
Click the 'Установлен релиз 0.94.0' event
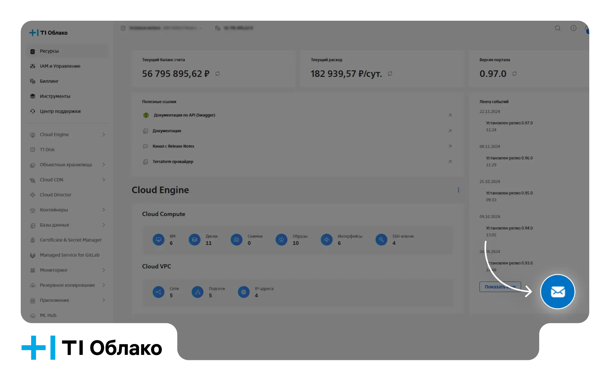[509, 228]
